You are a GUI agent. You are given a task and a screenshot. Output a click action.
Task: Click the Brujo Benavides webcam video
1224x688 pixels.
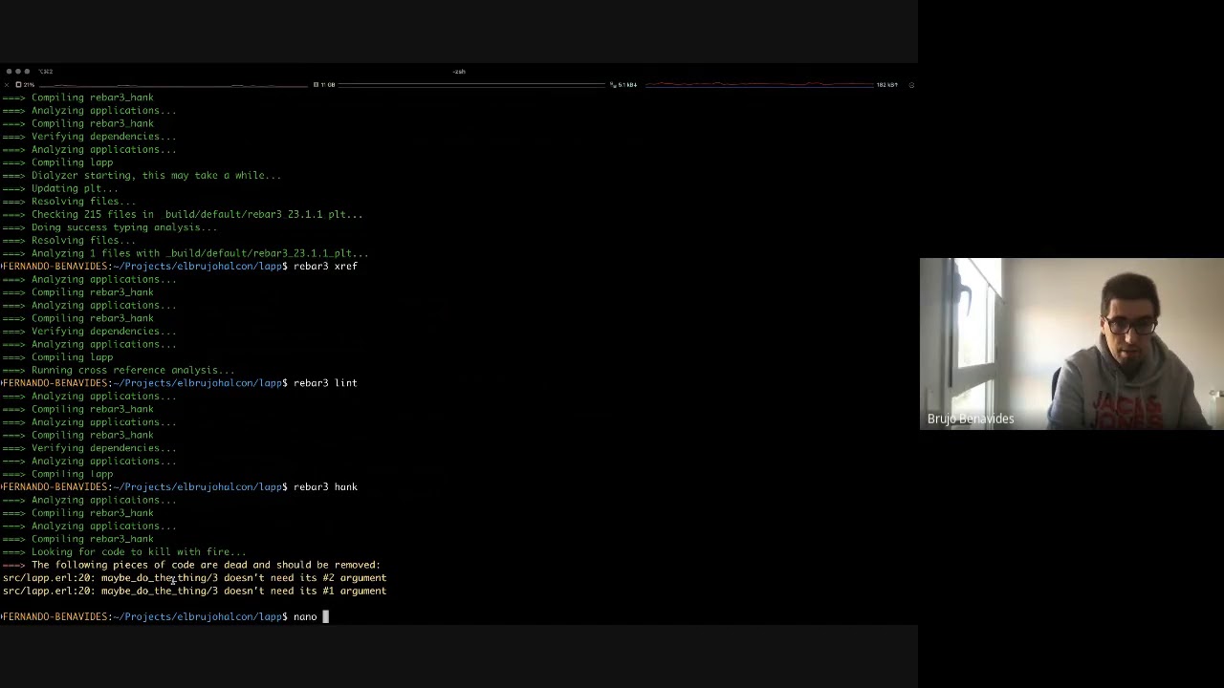(1072, 344)
